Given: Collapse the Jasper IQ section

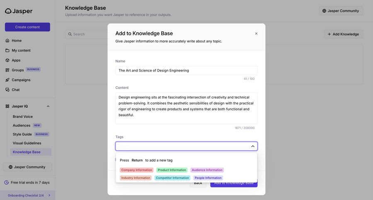Looking at the screenshot, I should click(x=48, y=106).
